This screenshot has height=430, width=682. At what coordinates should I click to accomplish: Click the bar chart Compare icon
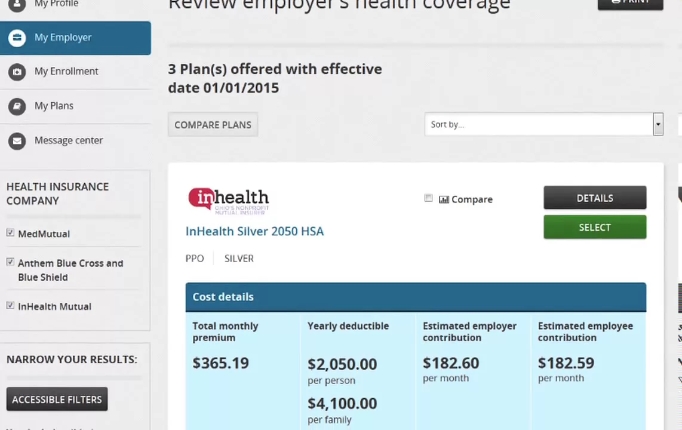[444, 199]
